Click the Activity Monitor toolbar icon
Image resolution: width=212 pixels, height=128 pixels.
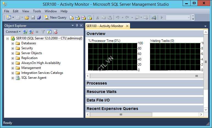154,18
